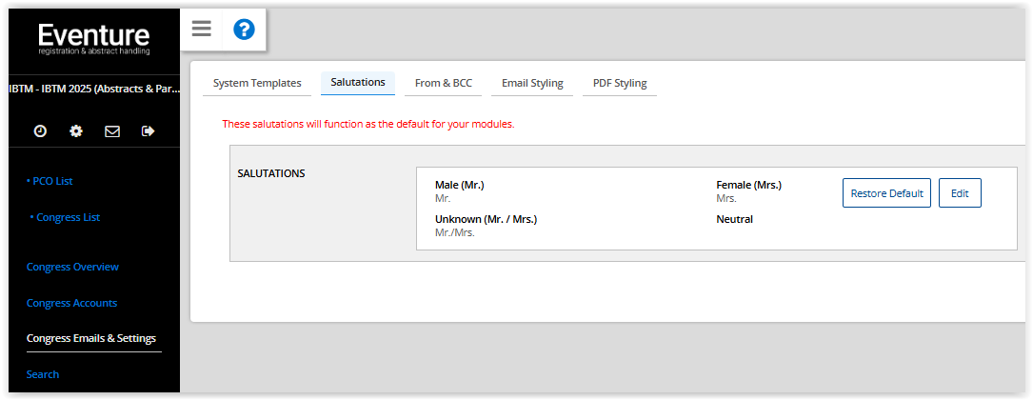The image size is (1033, 400).
Task: Click the Eventure logo
Action: tap(93, 38)
